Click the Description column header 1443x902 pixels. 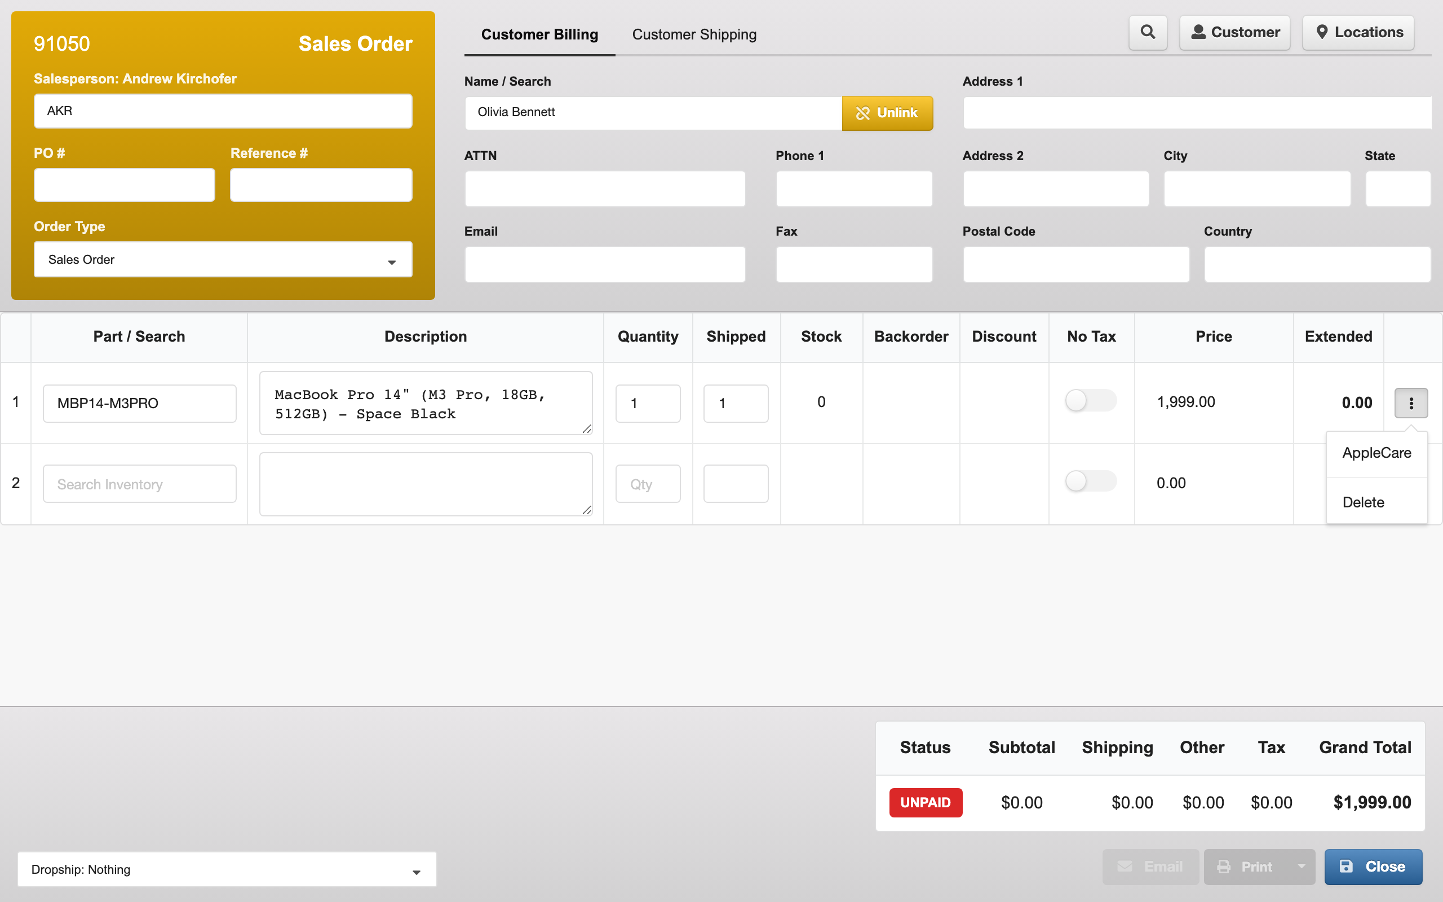point(426,337)
